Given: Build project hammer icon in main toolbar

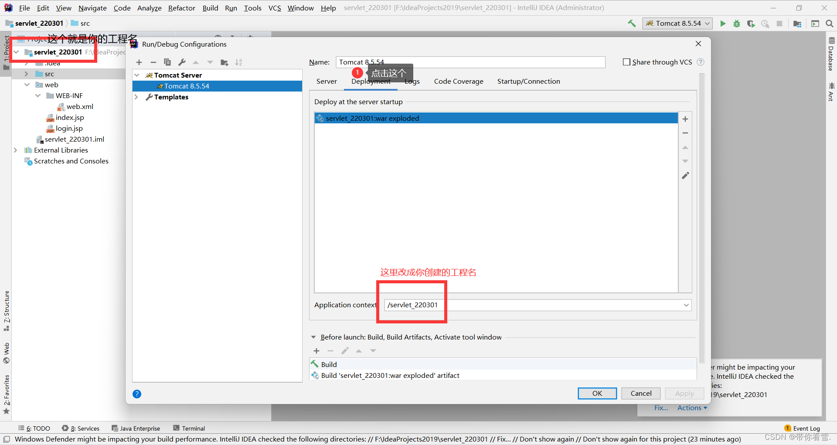Looking at the screenshot, I should [x=632, y=24].
